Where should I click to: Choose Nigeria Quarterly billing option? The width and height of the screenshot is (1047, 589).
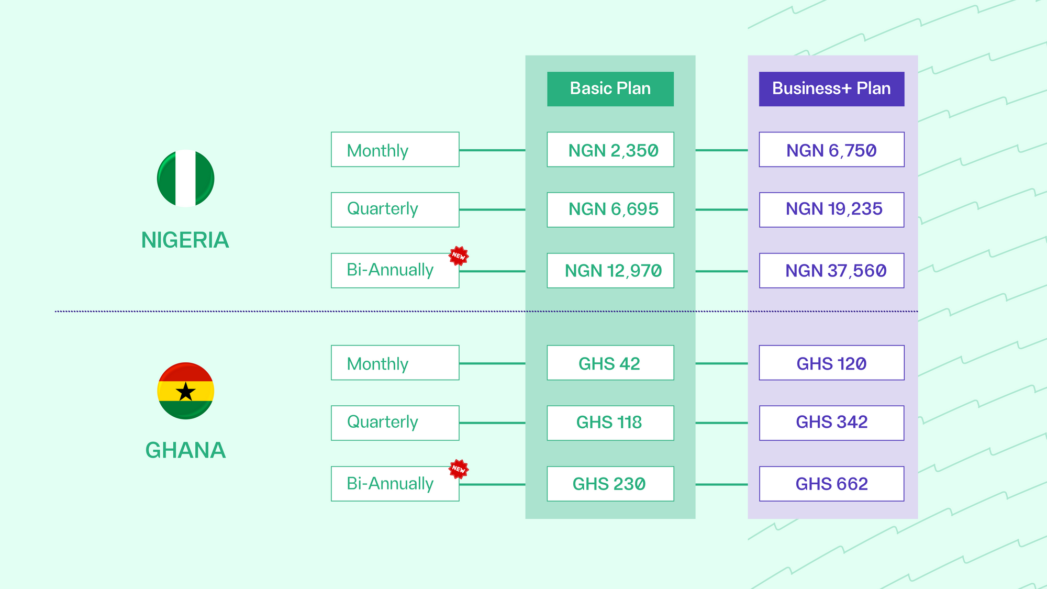(x=395, y=209)
